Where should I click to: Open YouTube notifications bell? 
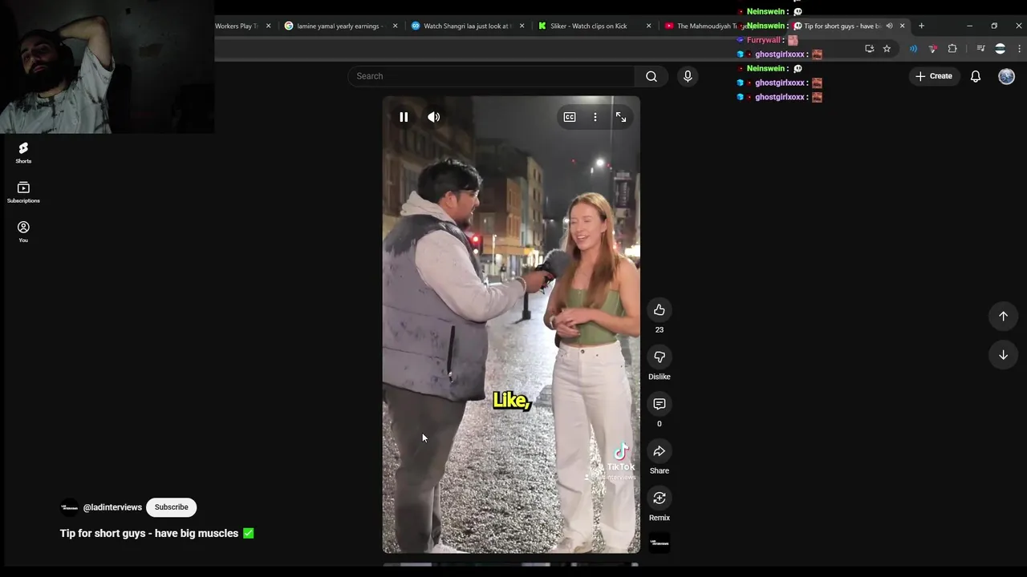(x=976, y=76)
